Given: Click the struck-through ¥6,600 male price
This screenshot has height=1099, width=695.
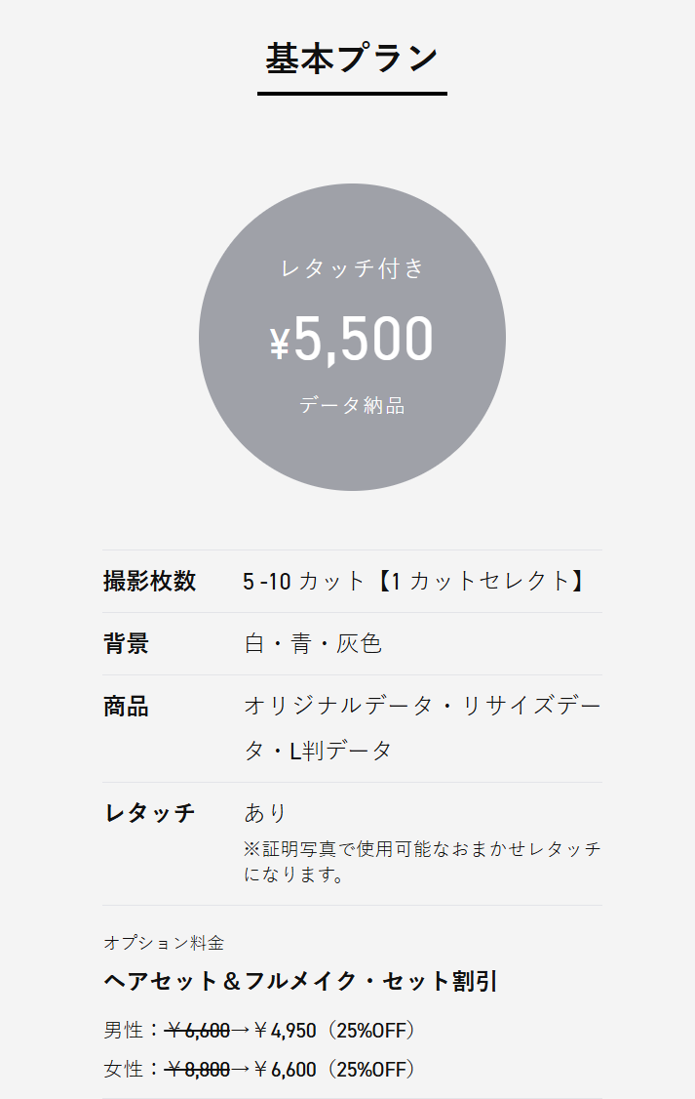Looking at the screenshot, I should pos(197,1031).
